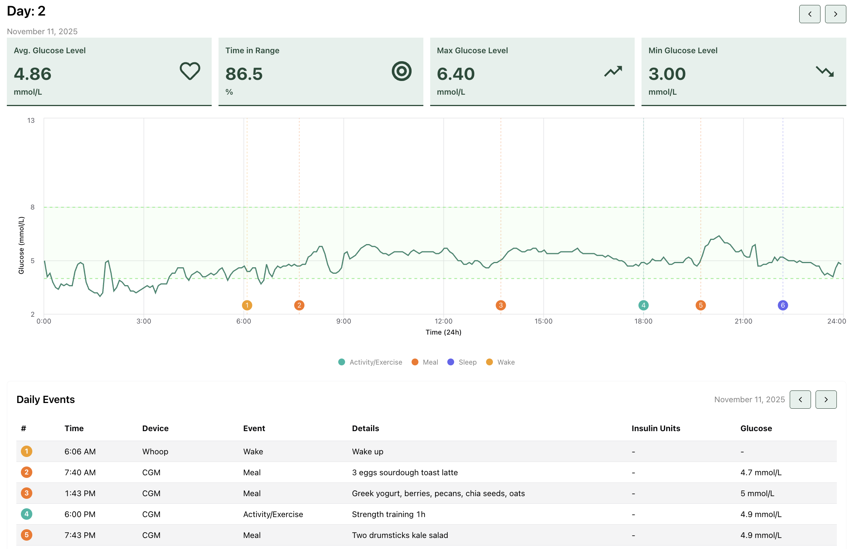Select sleep marker 6 on the chart
Viewport: 849px width, 549px height.
782,305
